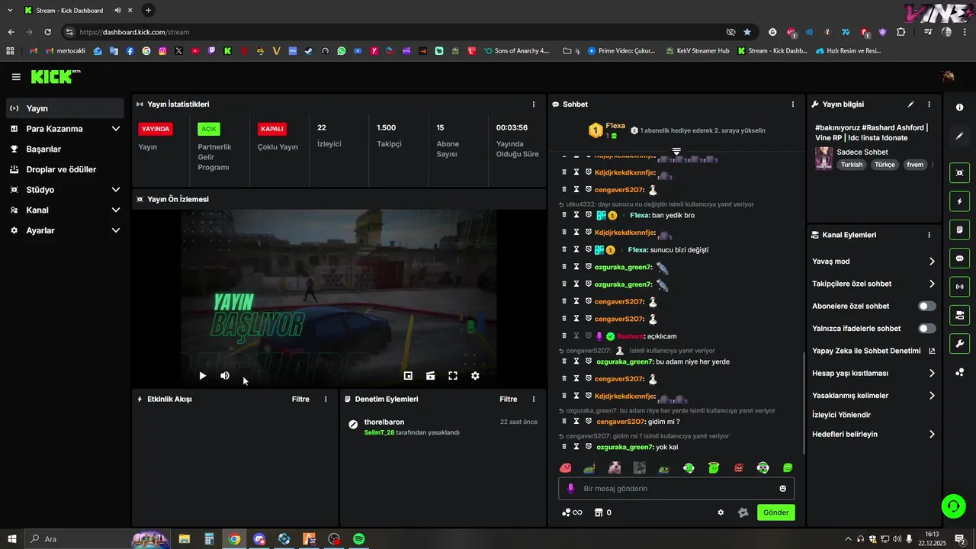Open the Denetim Eylemleri three-dot menu
The image size is (976, 549).
[x=533, y=399]
